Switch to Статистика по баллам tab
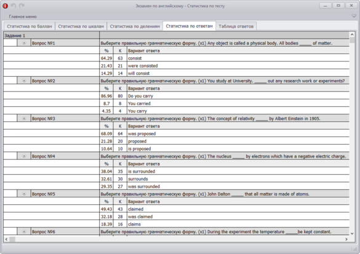Screen dimensions: 360x254 [30, 26]
